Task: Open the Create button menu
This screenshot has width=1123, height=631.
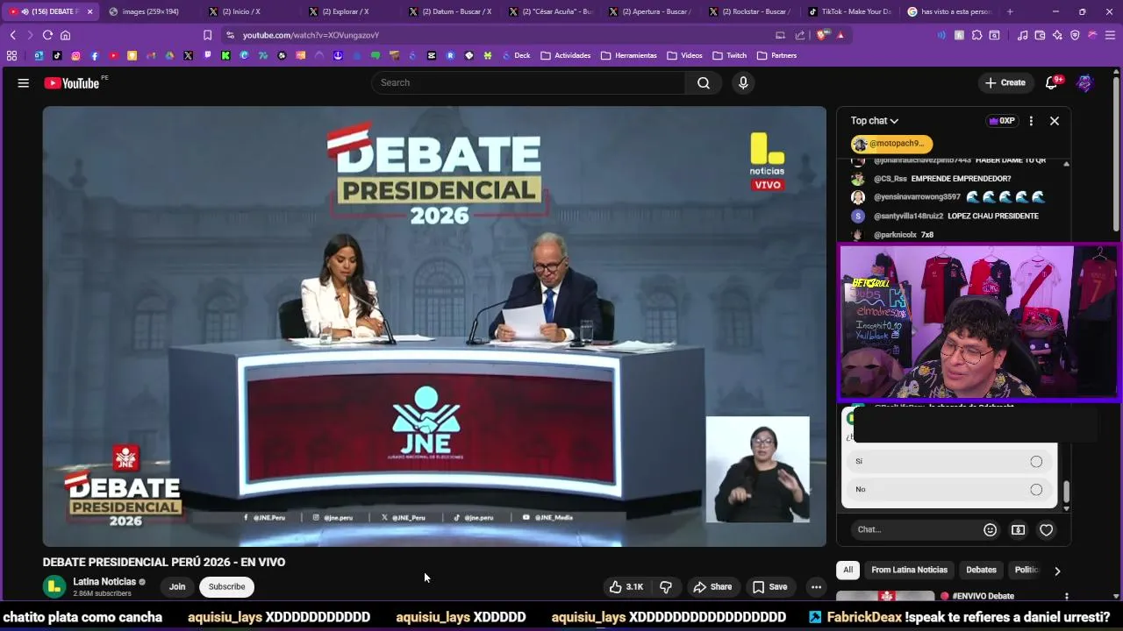Action: (1005, 82)
